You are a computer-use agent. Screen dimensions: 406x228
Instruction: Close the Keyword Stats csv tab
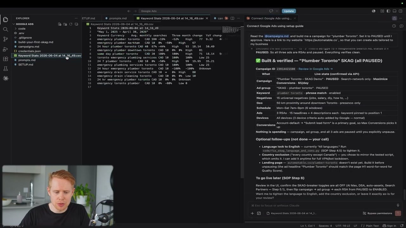coord(207,18)
